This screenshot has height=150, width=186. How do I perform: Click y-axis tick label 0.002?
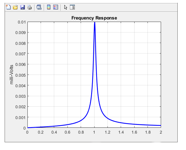pyautogui.click(x=21, y=107)
